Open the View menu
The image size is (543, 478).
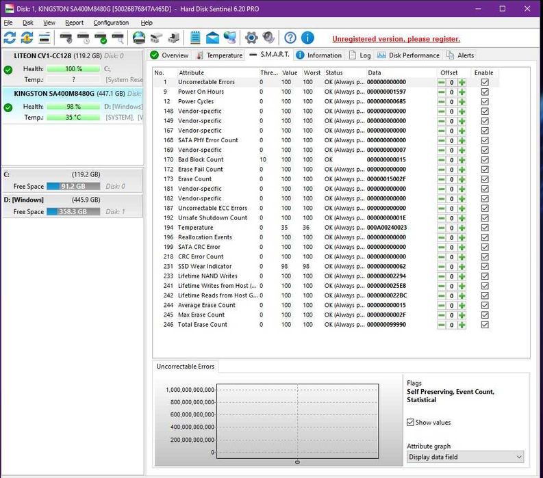[49, 23]
